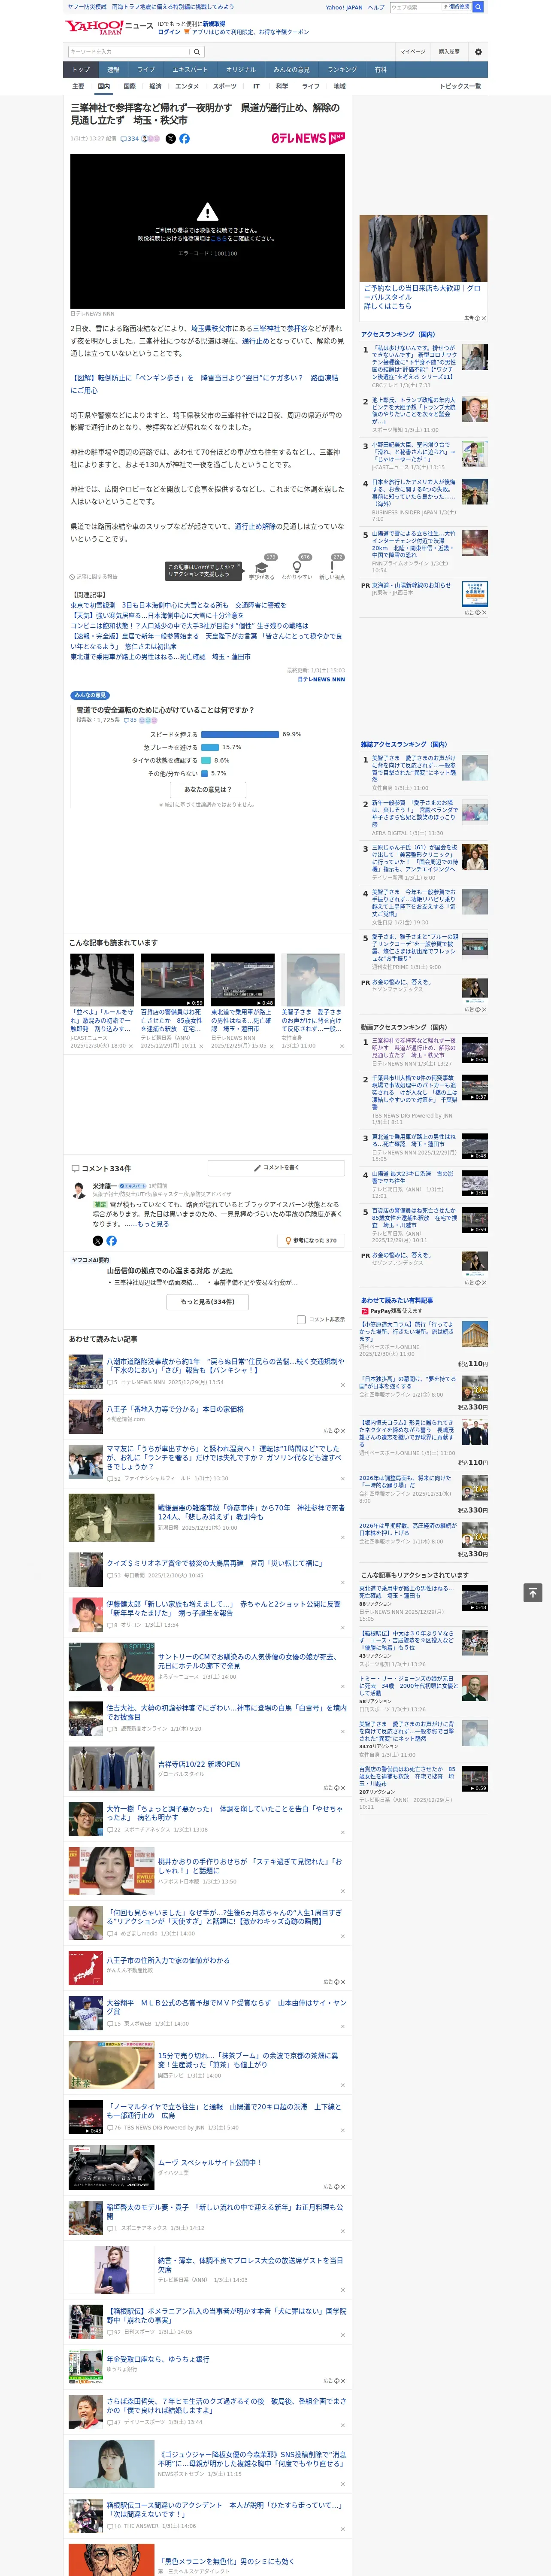551x2576 pixels.
Task: Click the back-to-top arrow button
Action: click(533, 1592)
